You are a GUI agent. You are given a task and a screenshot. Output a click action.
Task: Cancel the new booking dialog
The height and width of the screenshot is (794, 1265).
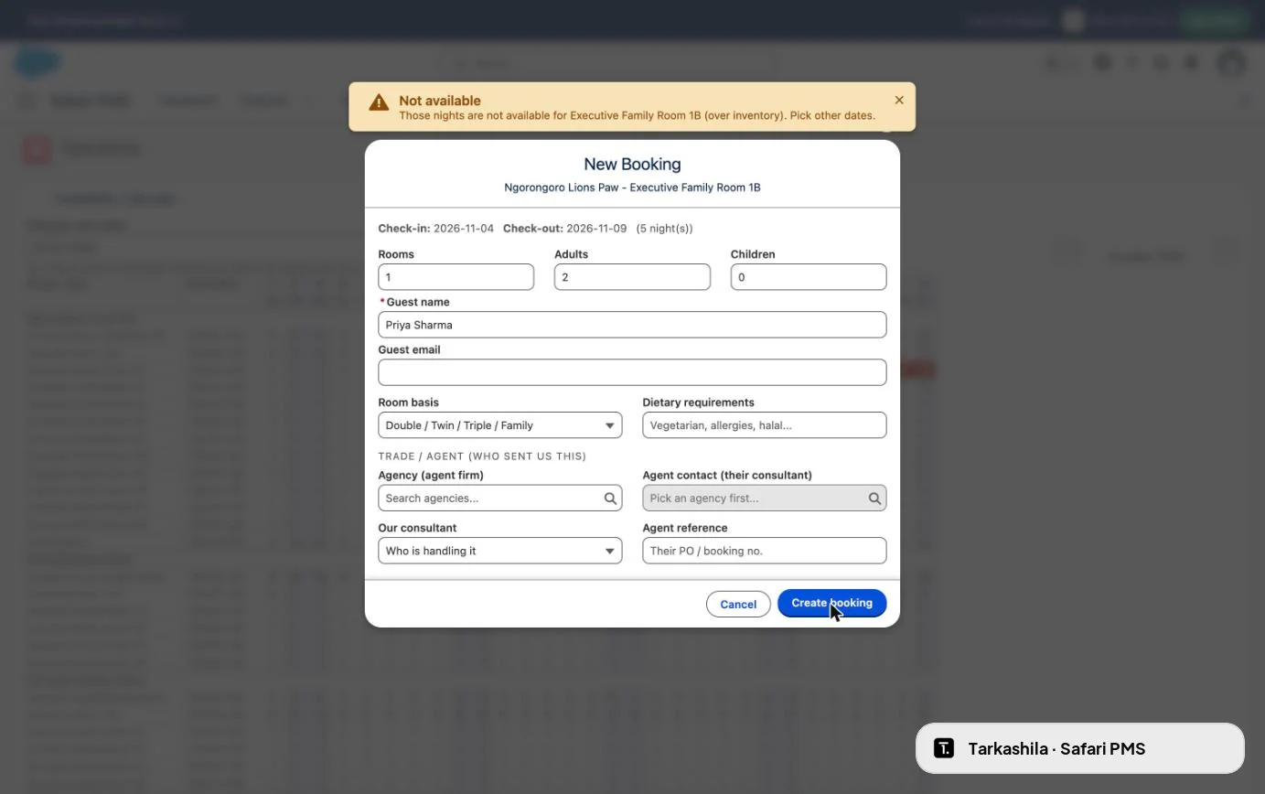[x=738, y=604]
